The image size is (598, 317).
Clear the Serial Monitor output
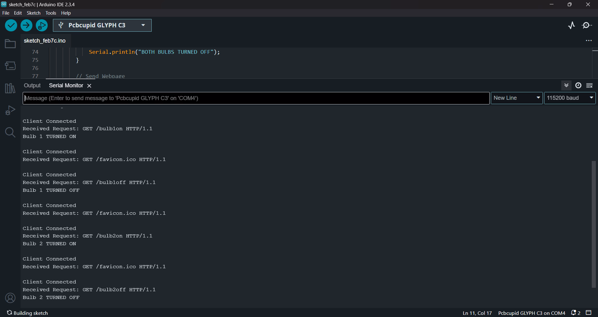point(590,85)
